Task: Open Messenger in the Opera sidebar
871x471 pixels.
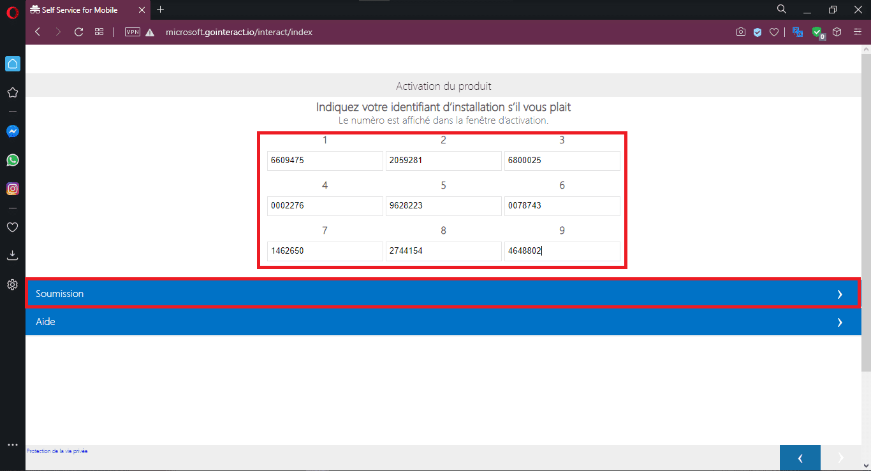Action: pos(12,131)
